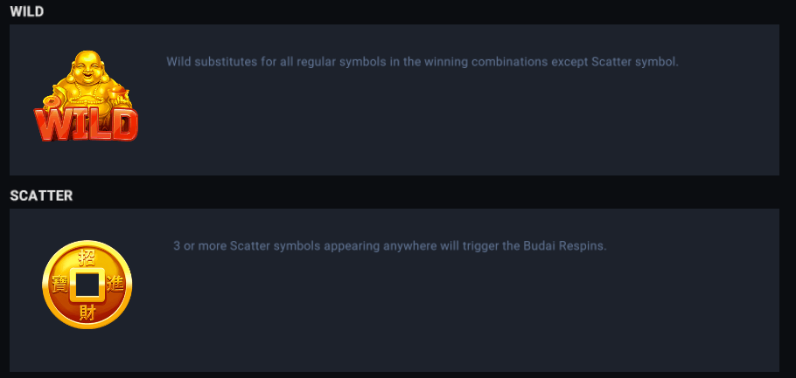
Task: Click the words "winning combinations" in the Wild text
Action: (x=488, y=62)
